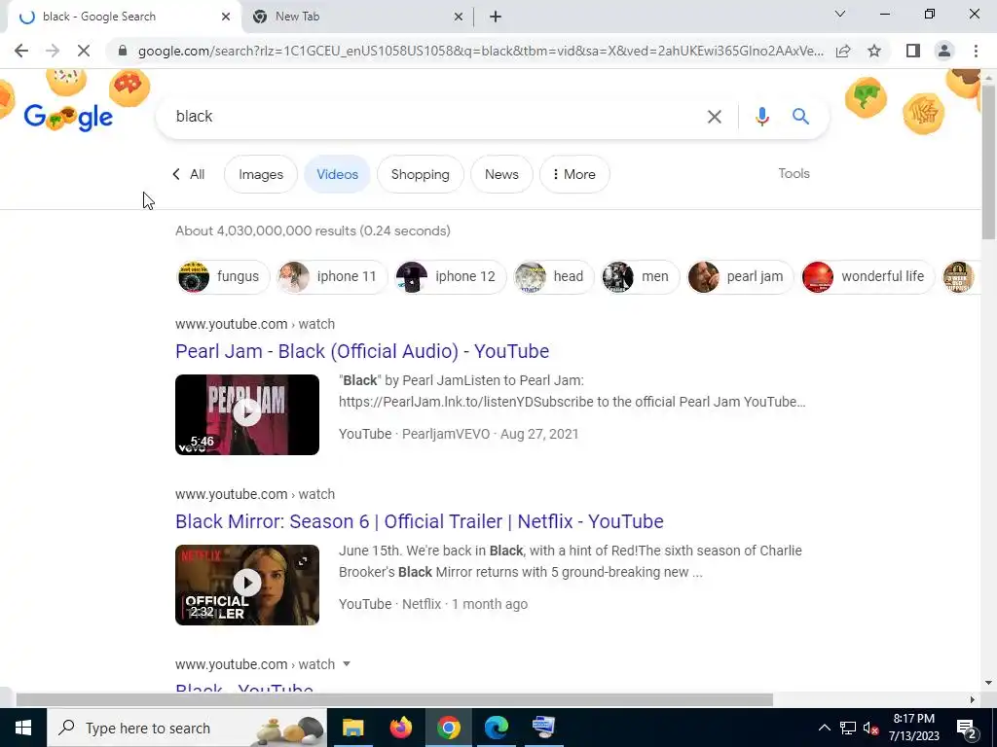This screenshot has height=747, width=997.
Task: Open the Chrome side panel
Action: click(913, 51)
